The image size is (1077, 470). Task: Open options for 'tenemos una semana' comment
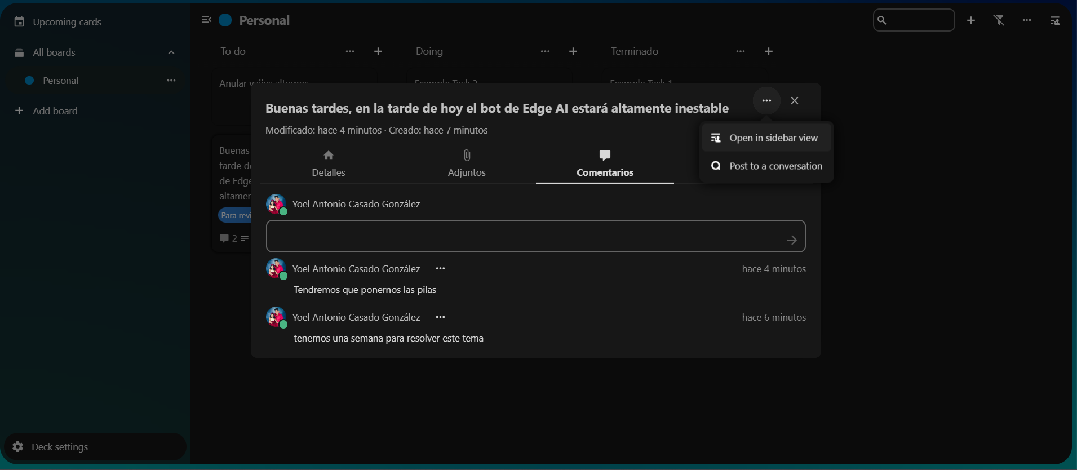[x=441, y=317]
